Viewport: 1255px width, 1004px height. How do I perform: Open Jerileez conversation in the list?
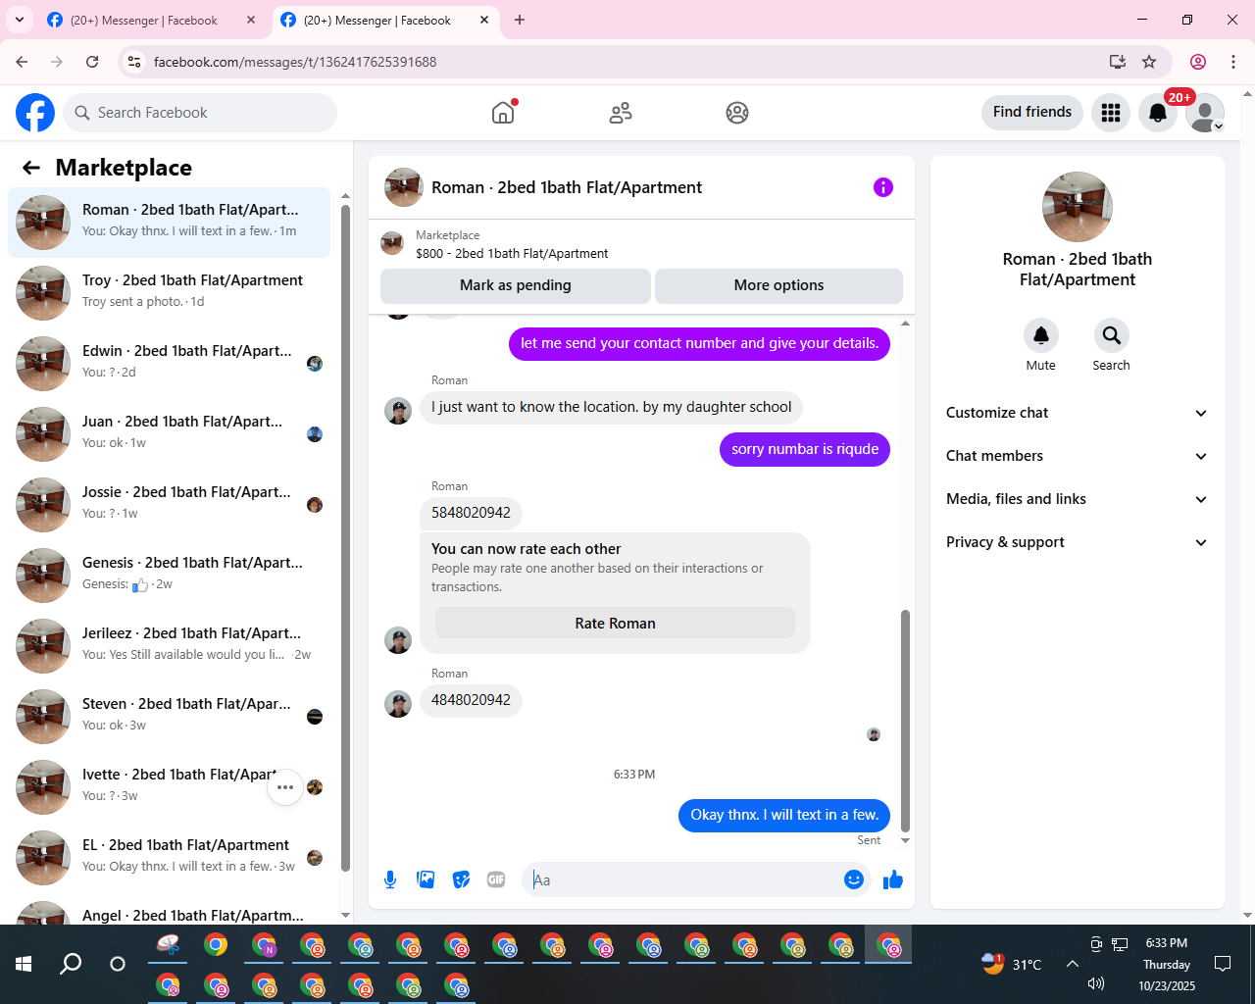click(169, 646)
